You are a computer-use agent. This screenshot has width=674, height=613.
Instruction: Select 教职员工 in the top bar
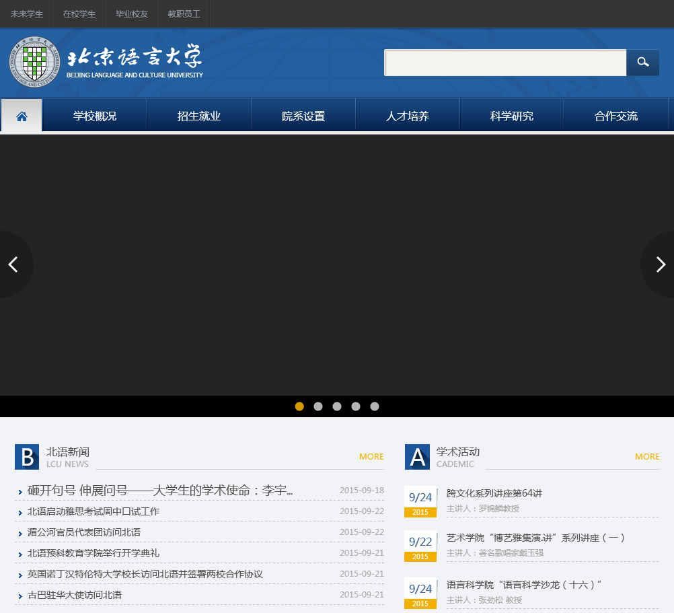(184, 13)
